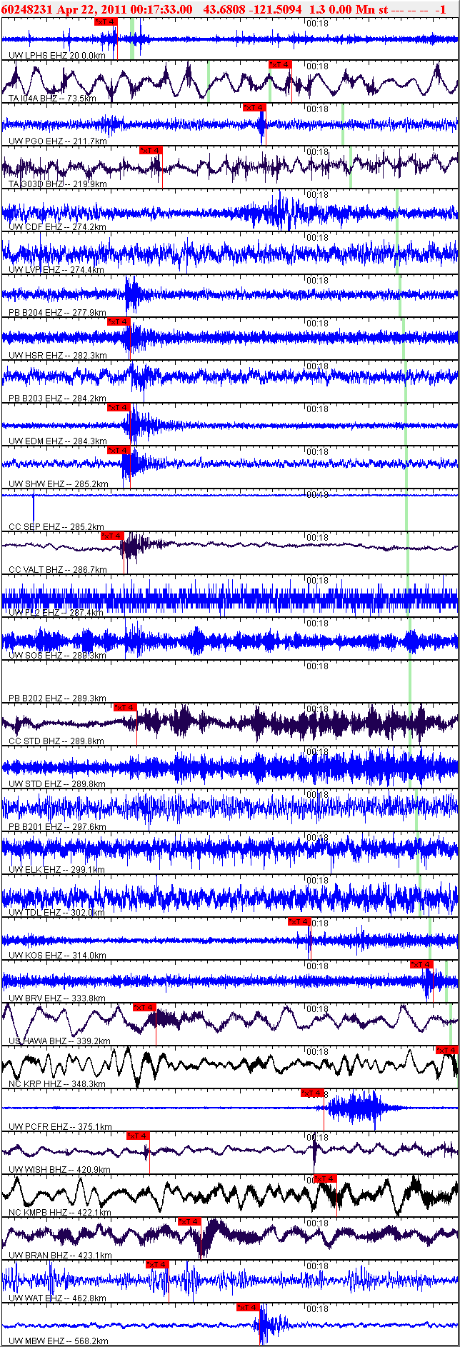460x1347 pixels.
Task: Select the red pick flag on UW BRV trace
Action: 421,965
